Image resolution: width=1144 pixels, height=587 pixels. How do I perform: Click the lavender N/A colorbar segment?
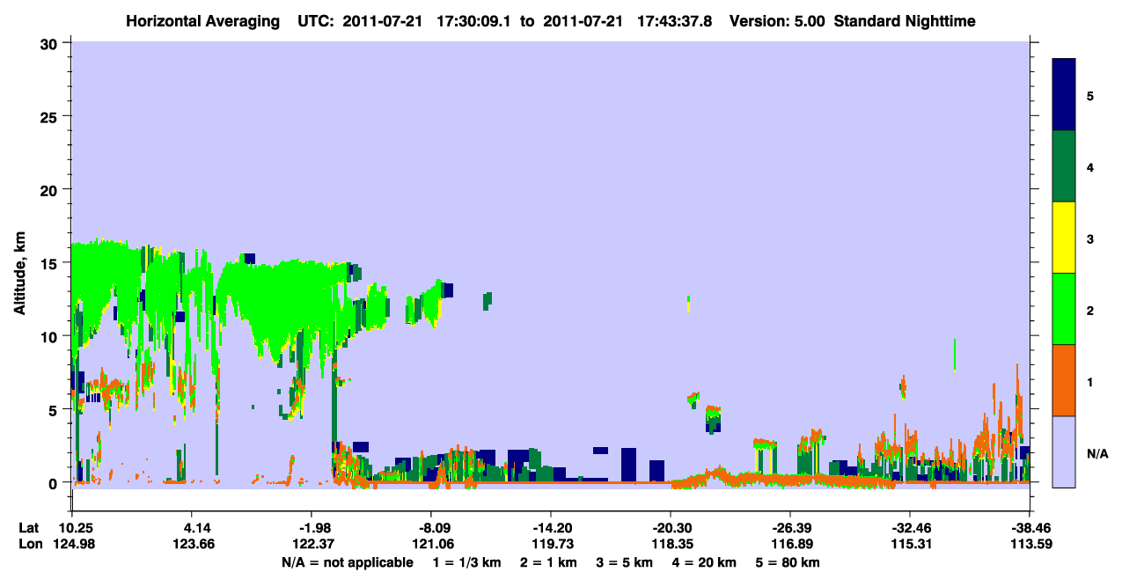tap(1064, 451)
